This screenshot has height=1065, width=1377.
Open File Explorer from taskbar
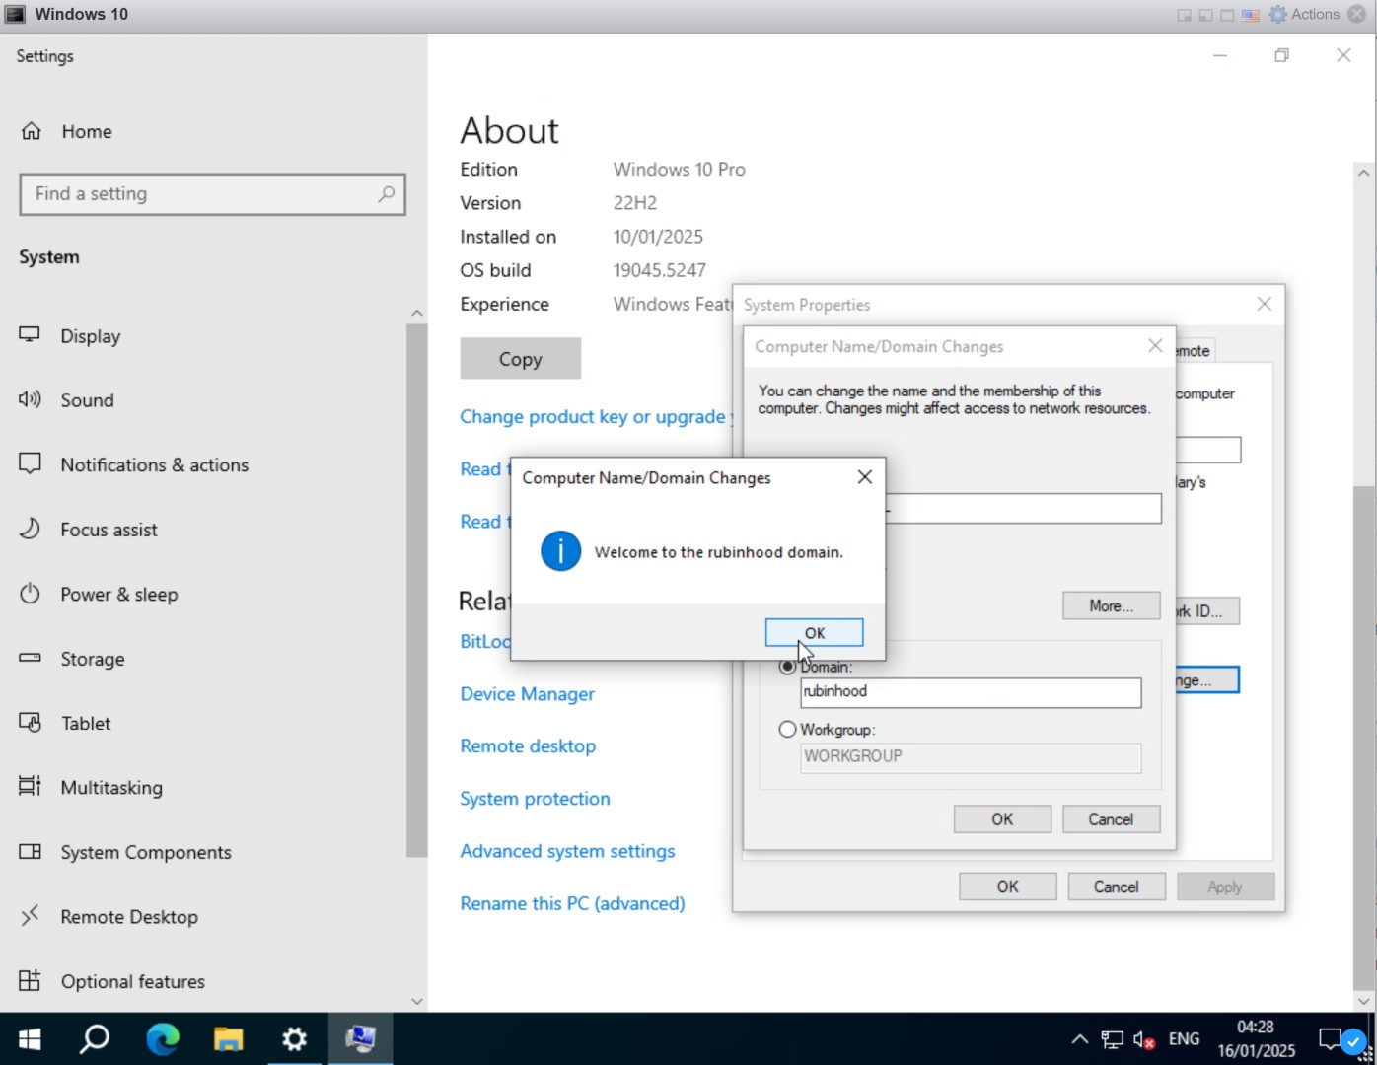[229, 1039]
